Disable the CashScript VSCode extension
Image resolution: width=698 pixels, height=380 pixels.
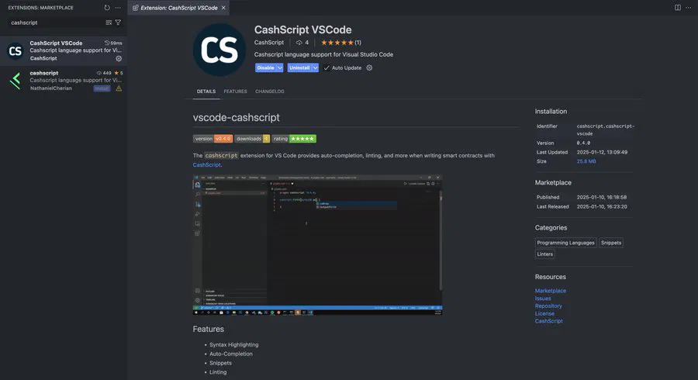click(x=265, y=67)
